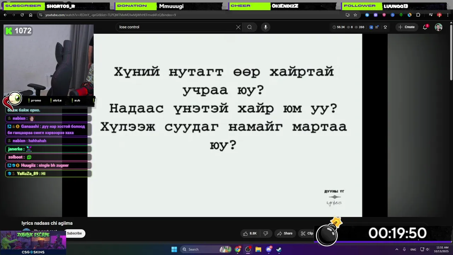Open the Chrome profile avatar

439,15
